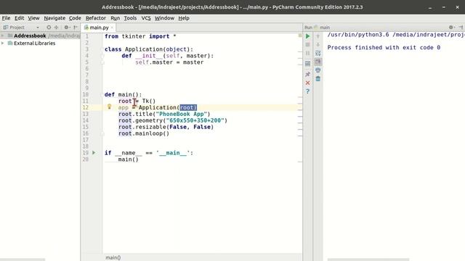The height and width of the screenshot is (261, 465).
Task: Click the pause output icon in Run panel
Action: (307, 53)
